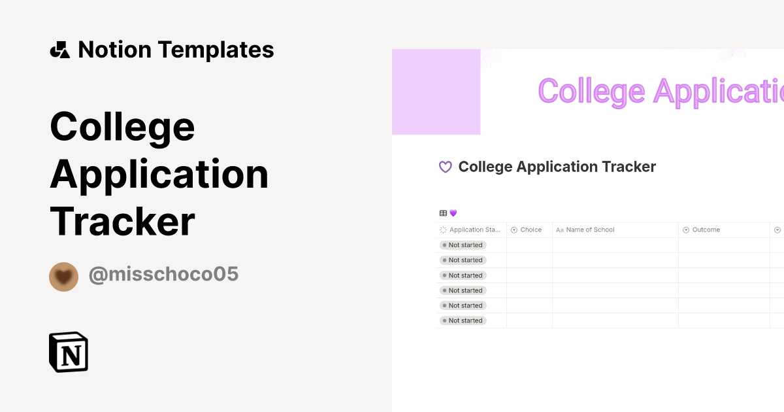Click the last row's Not started status

point(463,320)
